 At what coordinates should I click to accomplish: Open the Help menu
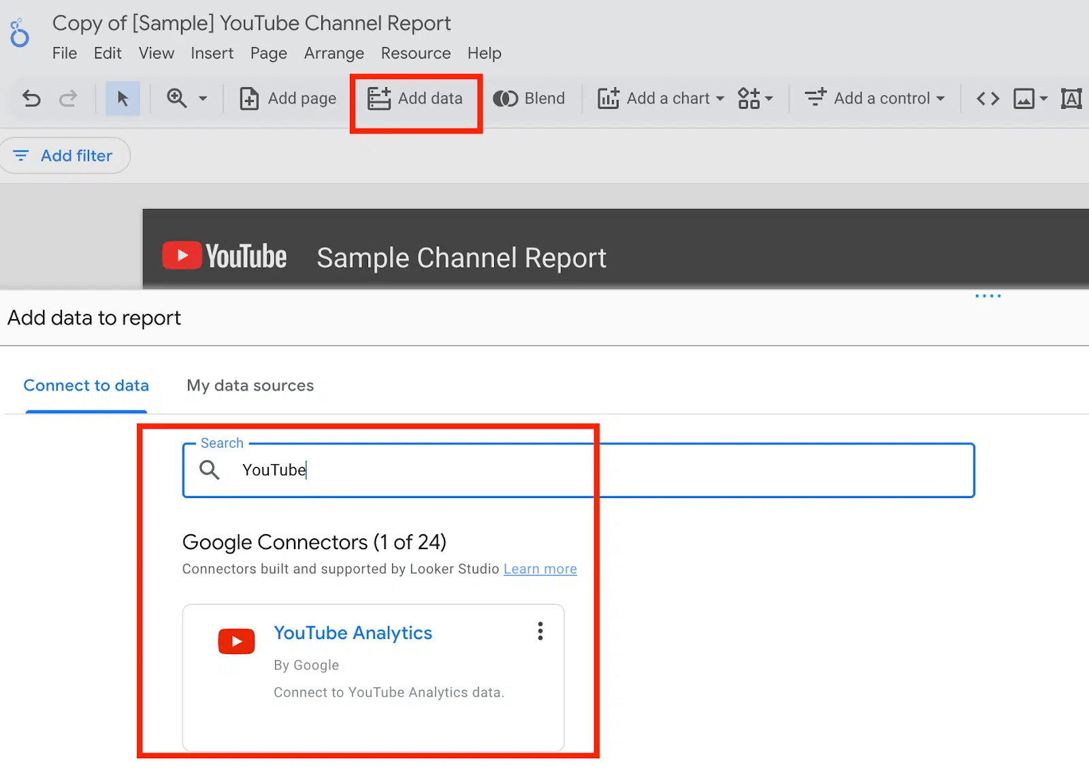(484, 53)
